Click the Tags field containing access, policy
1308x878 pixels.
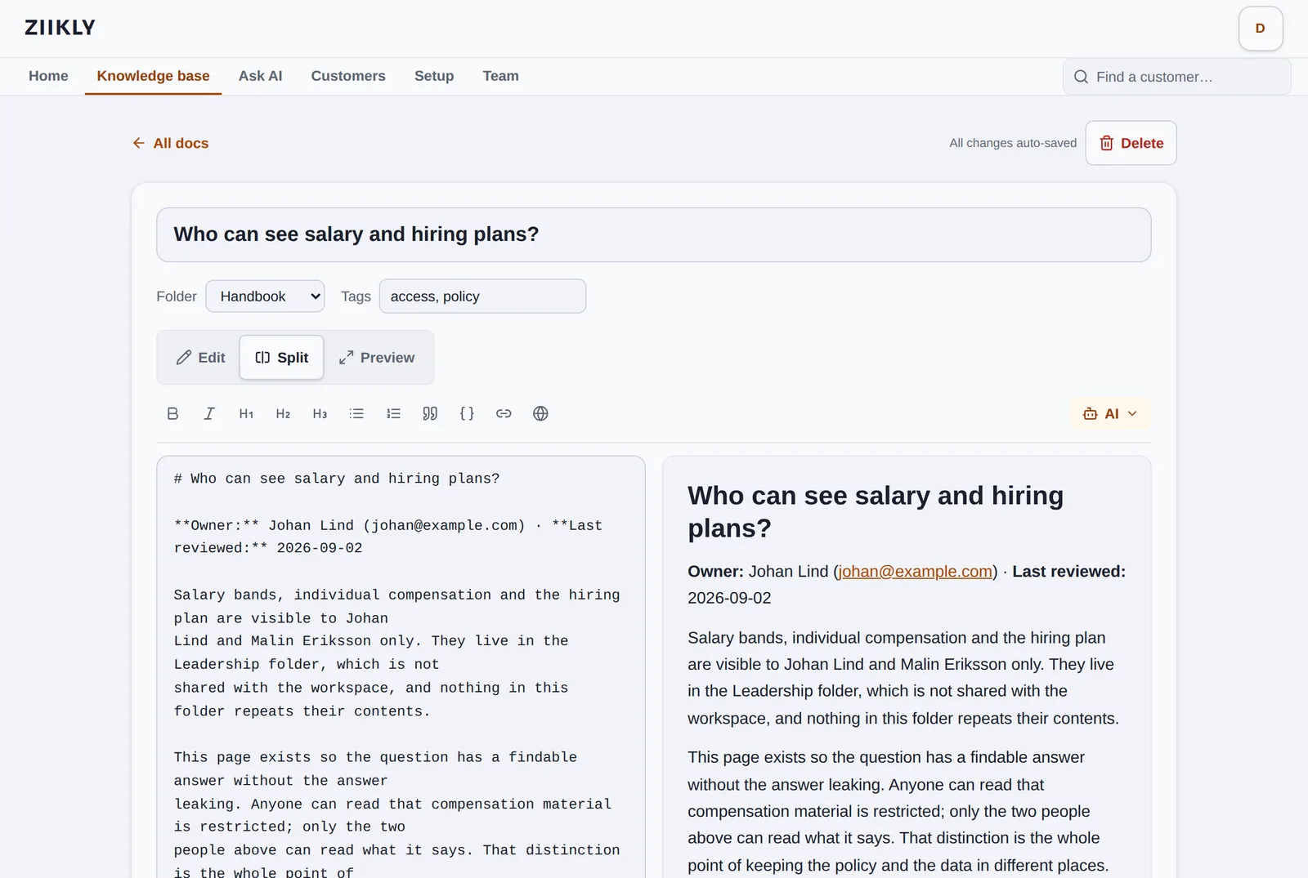coord(482,296)
